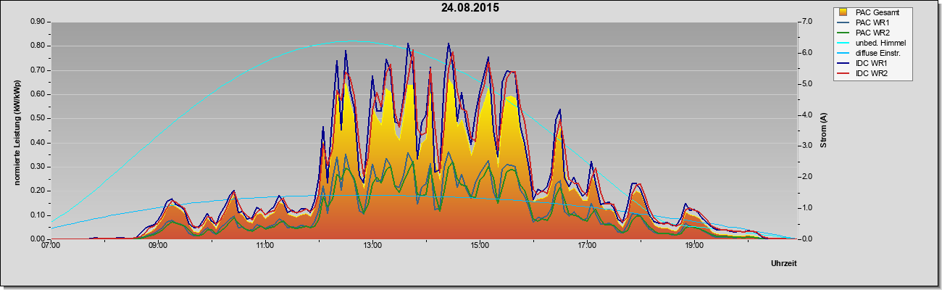Click the 1.0 right axis value

[x=806, y=208]
